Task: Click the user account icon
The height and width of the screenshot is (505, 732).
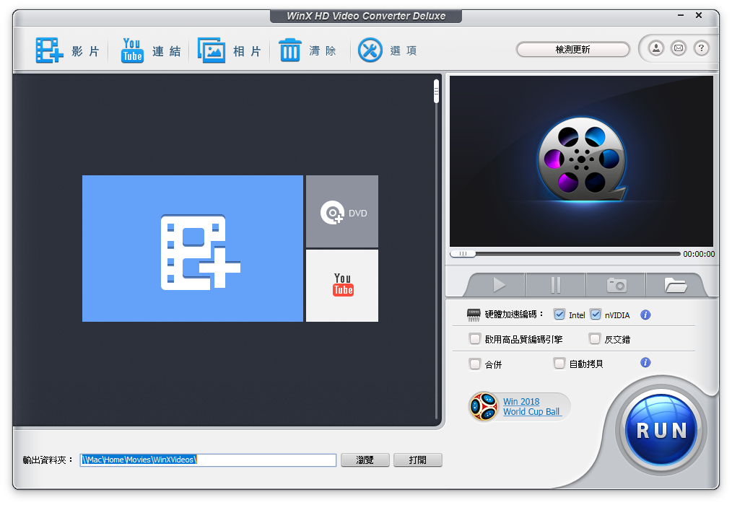Action: coord(656,48)
